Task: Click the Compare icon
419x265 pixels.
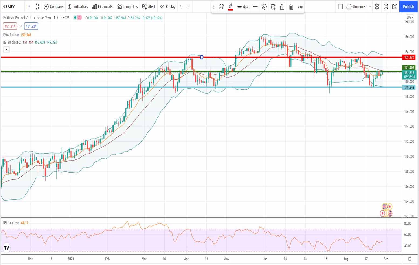Action: 46,6
